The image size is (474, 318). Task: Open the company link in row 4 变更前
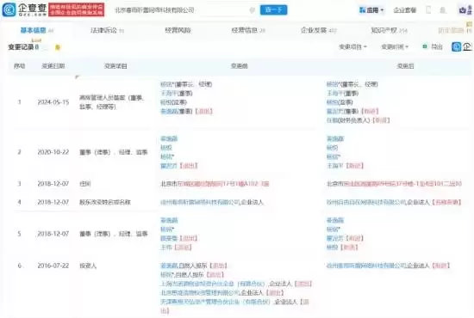point(200,202)
